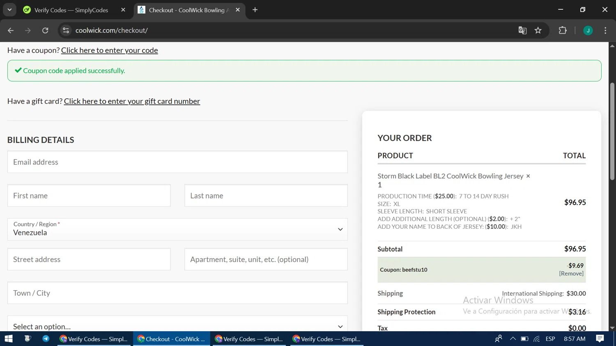
Task: Open the second taskbar pinned app icon
Action: 28,339
